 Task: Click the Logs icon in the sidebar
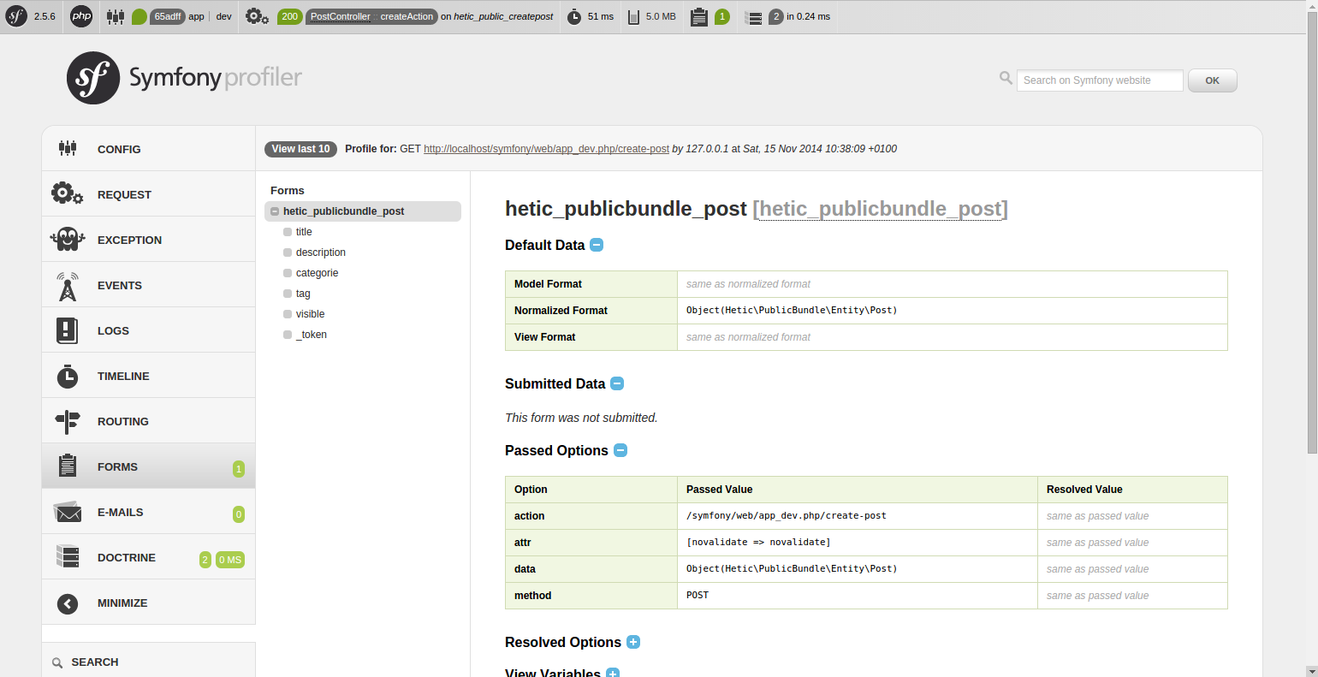click(x=67, y=330)
